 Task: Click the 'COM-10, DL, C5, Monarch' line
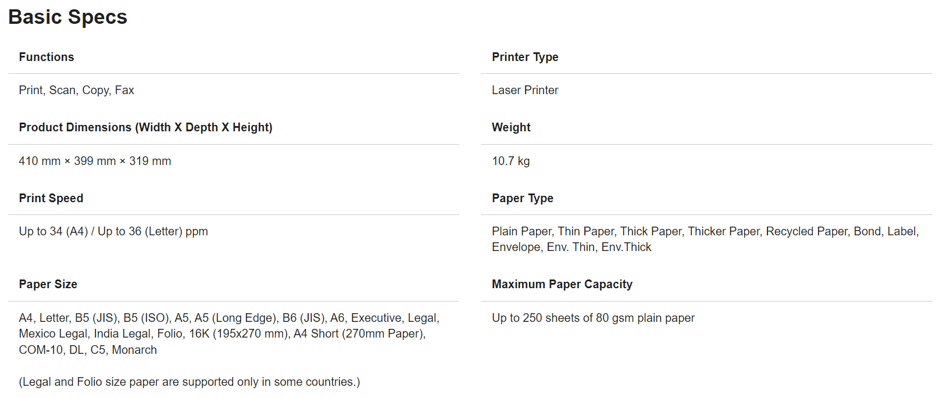88,350
